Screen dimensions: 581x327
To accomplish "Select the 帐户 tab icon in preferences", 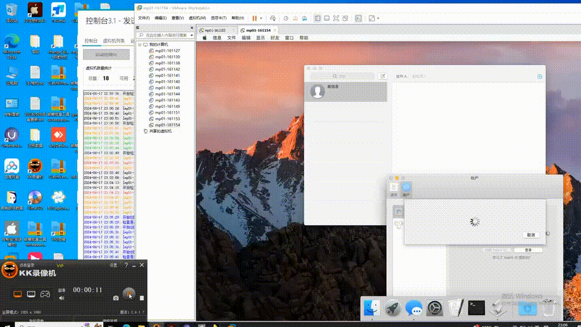I will (406, 189).
